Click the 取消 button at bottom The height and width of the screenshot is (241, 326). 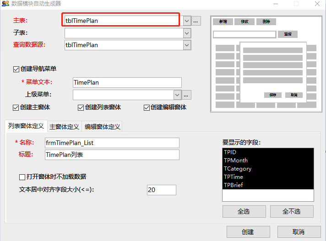tap(299, 232)
